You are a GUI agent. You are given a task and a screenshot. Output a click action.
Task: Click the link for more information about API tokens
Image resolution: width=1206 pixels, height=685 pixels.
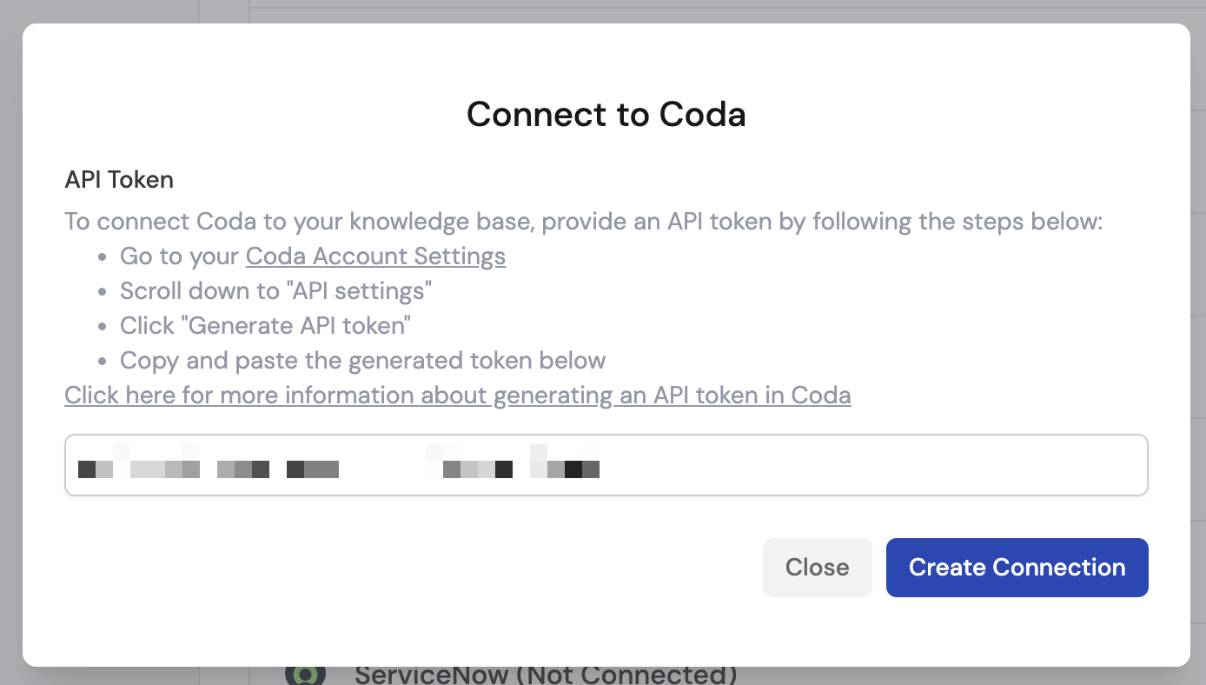pyautogui.click(x=457, y=395)
